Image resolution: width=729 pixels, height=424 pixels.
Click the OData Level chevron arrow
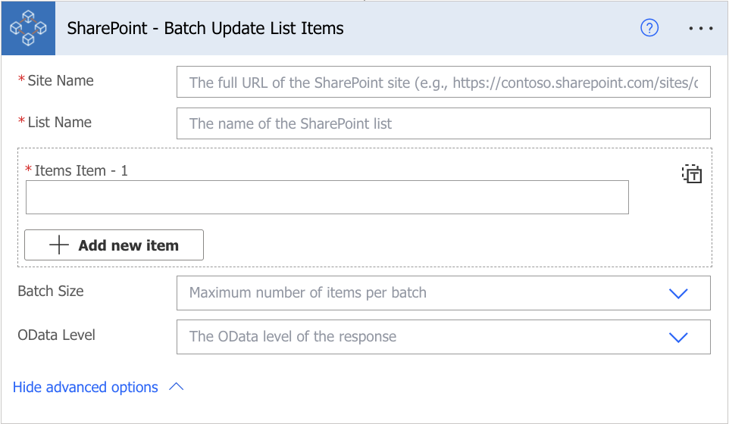678,337
